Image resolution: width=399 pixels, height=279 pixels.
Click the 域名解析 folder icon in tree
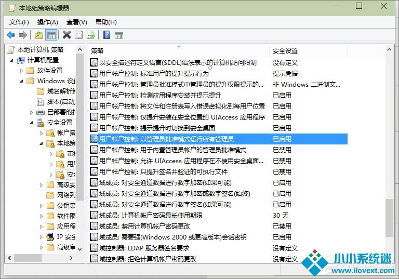(x=41, y=91)
